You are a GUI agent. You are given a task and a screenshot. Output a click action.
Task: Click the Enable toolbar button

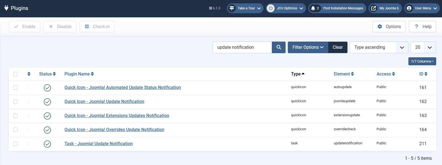pos(25,26)
